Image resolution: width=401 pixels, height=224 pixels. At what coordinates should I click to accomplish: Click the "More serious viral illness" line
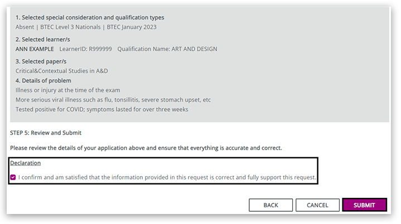point(113,100)
